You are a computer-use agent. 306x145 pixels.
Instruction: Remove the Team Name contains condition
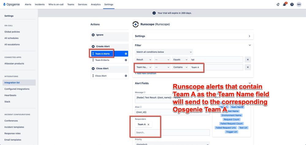click(248, 67)
